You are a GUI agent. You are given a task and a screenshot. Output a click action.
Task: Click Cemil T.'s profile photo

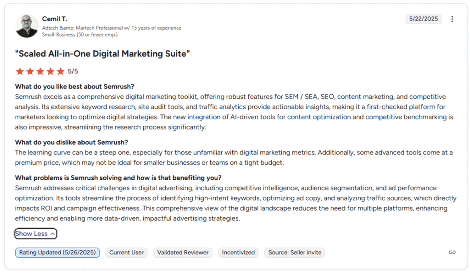pos(27,26)
